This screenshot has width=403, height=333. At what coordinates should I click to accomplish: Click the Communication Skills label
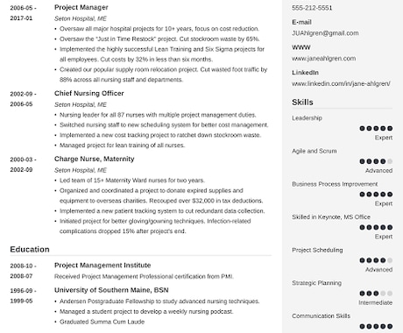pos(321,316)
